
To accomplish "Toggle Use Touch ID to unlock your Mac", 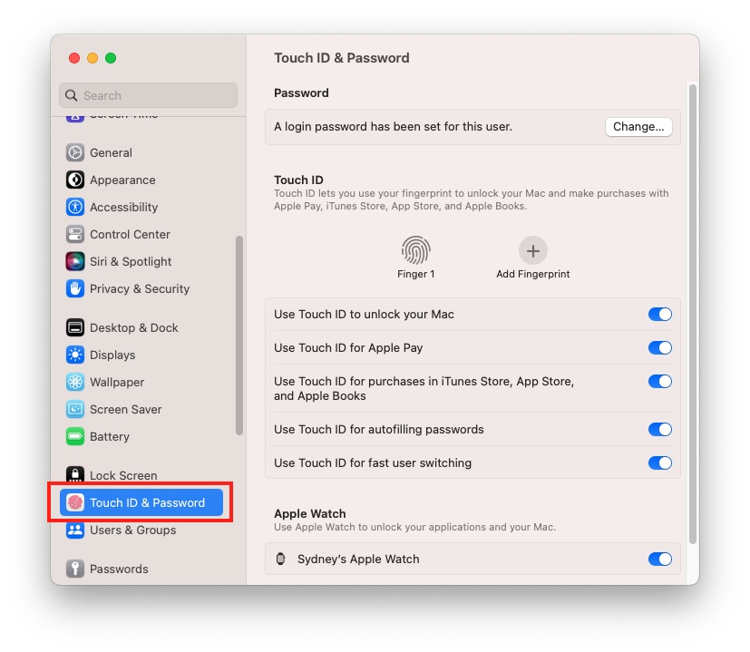I will [x=659, y=314].
